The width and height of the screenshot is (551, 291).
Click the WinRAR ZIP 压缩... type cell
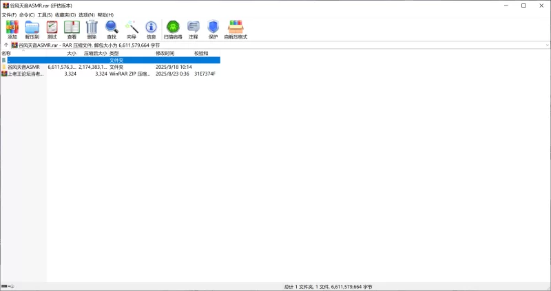coord(129,74)
